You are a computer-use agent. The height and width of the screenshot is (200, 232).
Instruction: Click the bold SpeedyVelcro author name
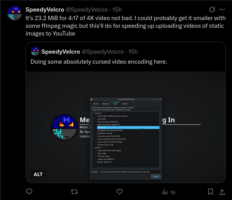click(x=42, y=9)
